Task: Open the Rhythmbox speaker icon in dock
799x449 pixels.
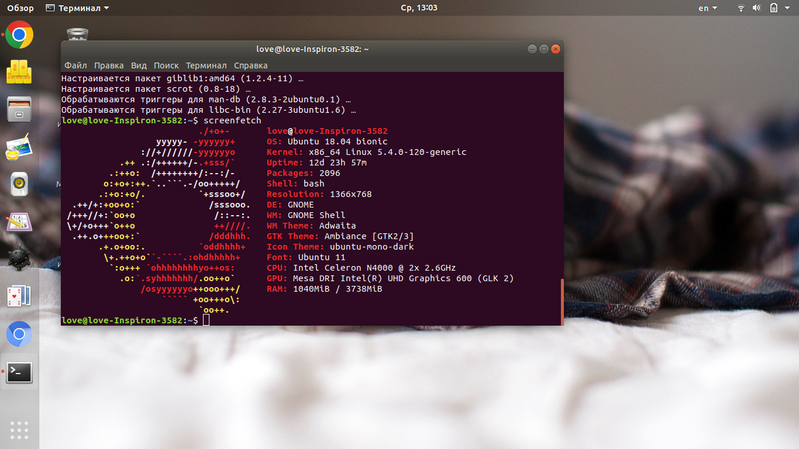Action: pyautogui.click(x=19, y=184)
